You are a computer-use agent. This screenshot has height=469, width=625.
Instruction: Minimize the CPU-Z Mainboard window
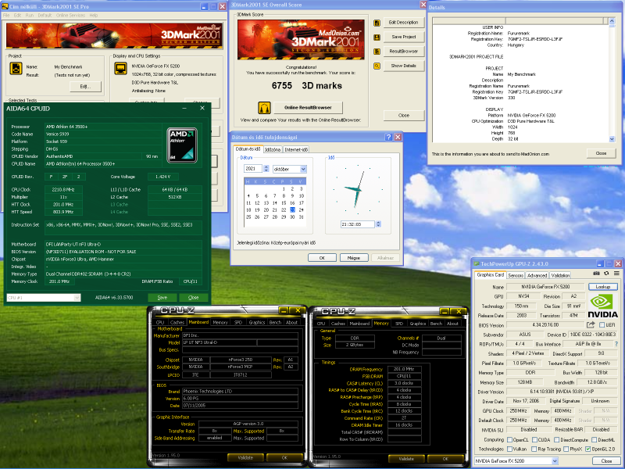(x=284, y=310)
